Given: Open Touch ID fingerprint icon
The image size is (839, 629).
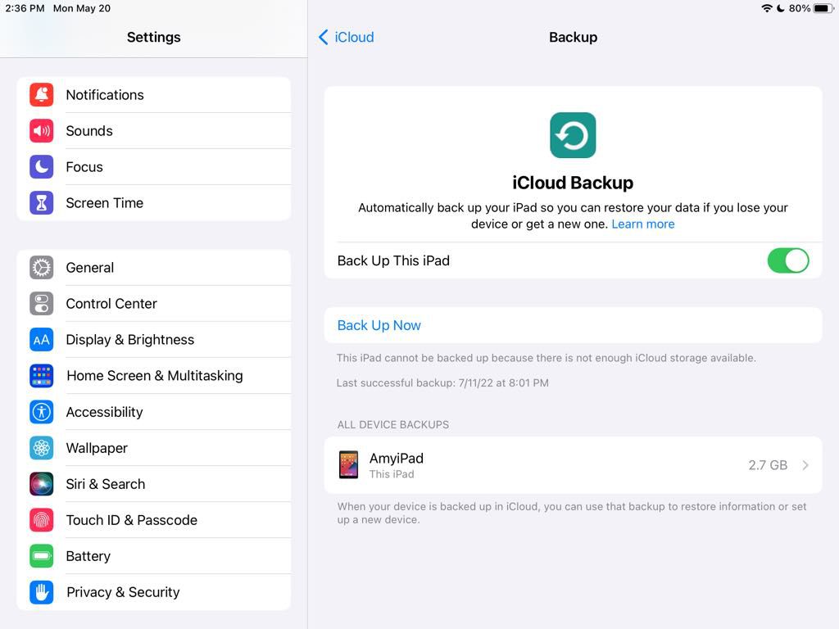Looking at the screenshot, I should click(41, 520).
